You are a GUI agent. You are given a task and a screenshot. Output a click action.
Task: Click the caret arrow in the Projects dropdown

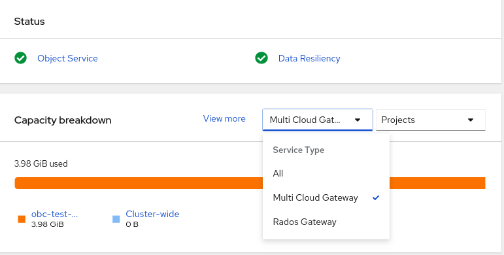(471, 120)
